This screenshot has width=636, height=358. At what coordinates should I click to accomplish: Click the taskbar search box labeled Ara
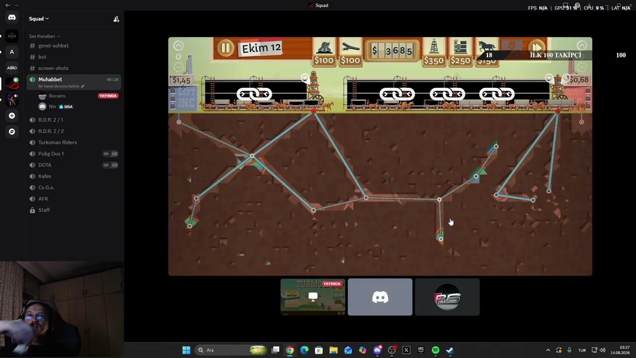coord(232,350)
